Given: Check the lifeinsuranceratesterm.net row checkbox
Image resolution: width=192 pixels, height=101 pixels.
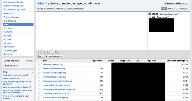Looking at the screenshot, I should coord(39,77).
